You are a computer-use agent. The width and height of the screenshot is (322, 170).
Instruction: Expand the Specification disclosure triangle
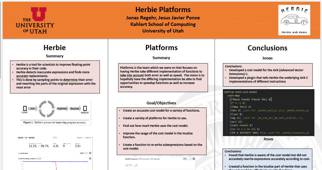(19, 153)
